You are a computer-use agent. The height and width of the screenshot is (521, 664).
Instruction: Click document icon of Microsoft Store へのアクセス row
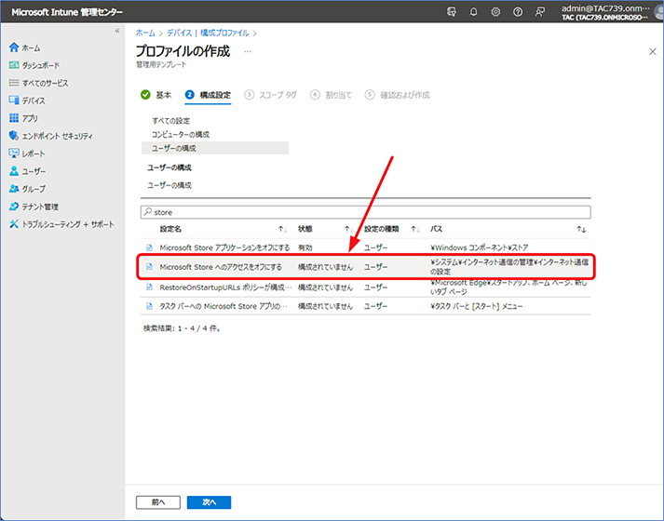click(149, 267)
